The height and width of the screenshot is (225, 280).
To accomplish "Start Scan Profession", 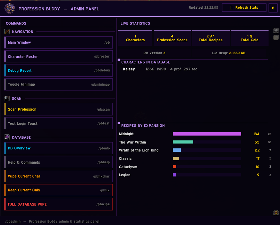I will 59,109.
